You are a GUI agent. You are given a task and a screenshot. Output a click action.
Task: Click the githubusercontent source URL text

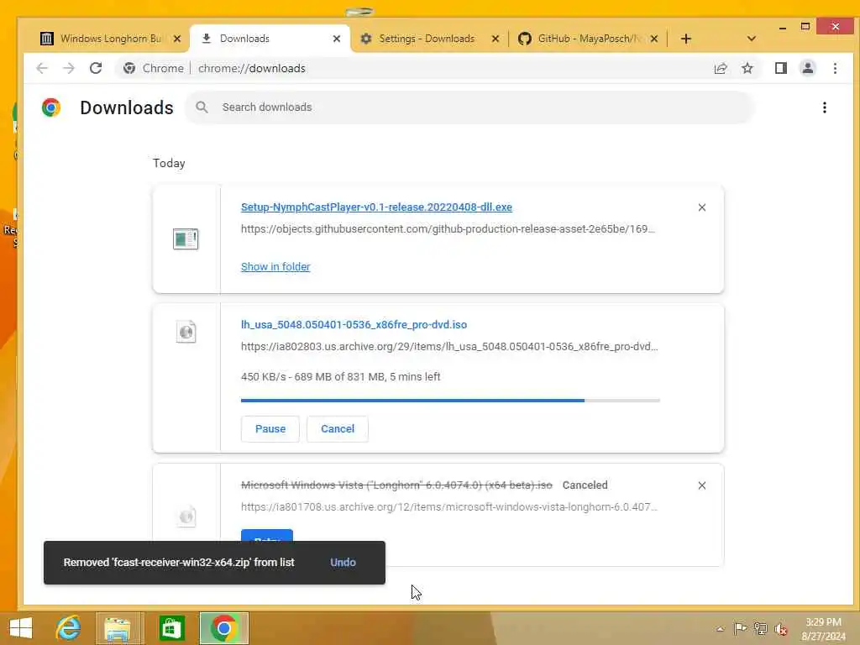click(x=448, y=228)
